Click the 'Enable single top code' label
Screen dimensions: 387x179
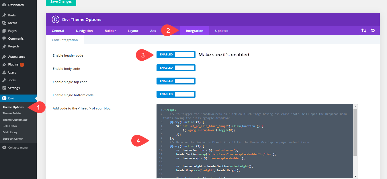tap(70, 82)
